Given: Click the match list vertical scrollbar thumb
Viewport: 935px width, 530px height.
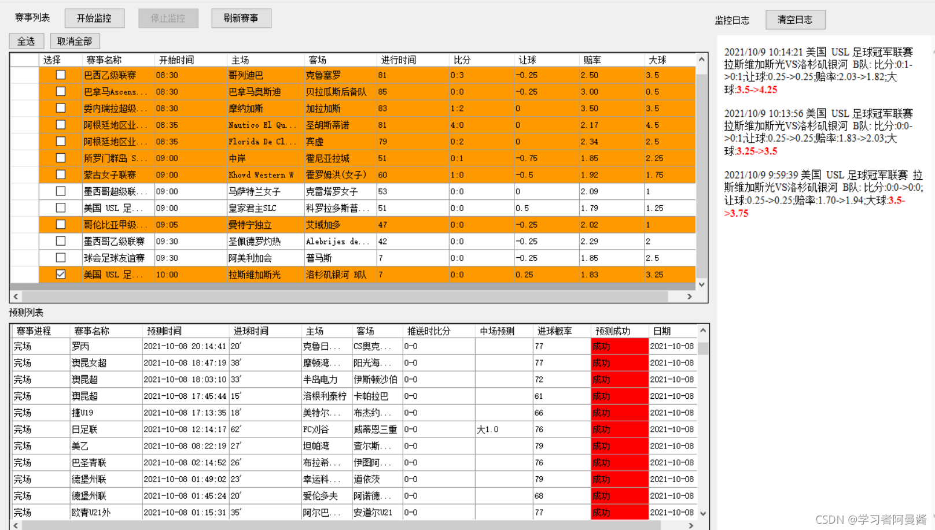Looking at the screenshot, I should click(x=702, y=176).
